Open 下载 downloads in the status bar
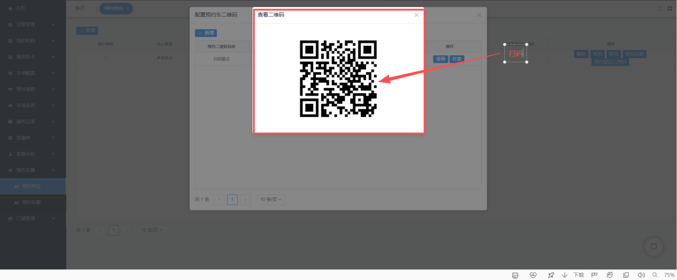The height and width of the screenshot is (280, 677). (573, 275)
